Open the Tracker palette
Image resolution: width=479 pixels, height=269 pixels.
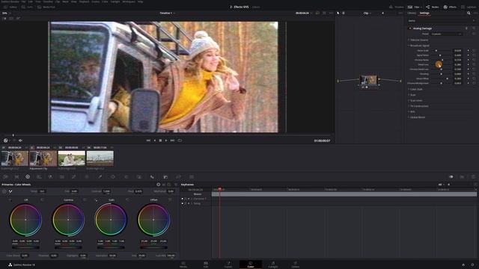pos(126,177)
